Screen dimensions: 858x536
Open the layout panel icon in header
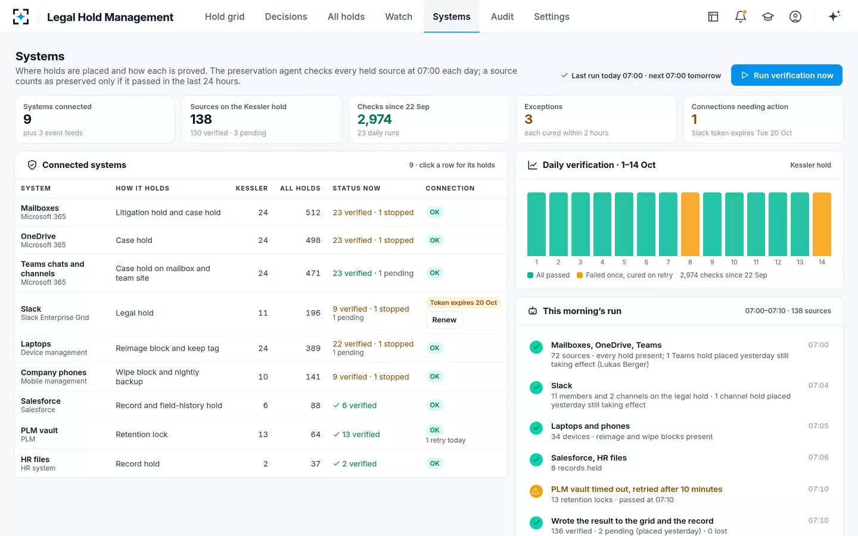tap(713, 17)
